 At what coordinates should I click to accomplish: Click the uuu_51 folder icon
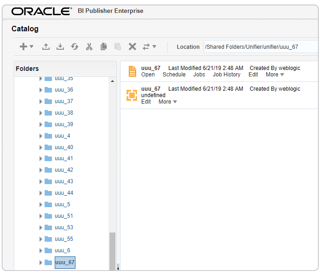coord(48,216)
